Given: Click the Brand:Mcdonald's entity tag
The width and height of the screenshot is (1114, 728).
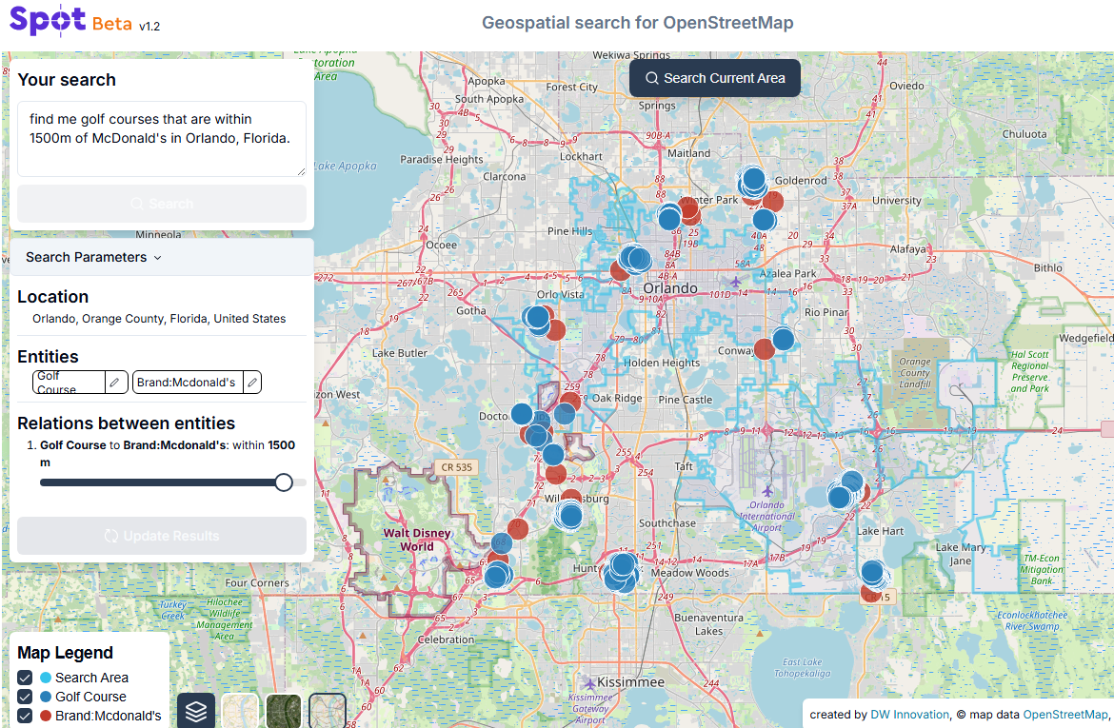Looking at the screenshot, I should point(187,383).
